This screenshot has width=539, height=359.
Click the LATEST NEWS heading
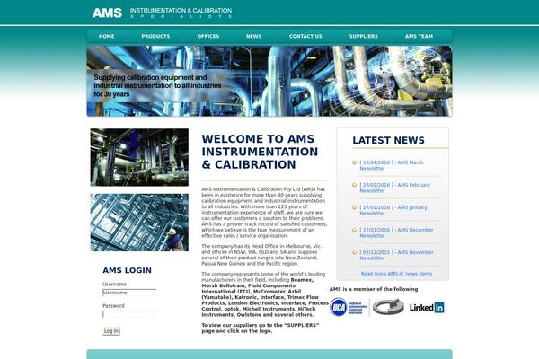point(388,140)
